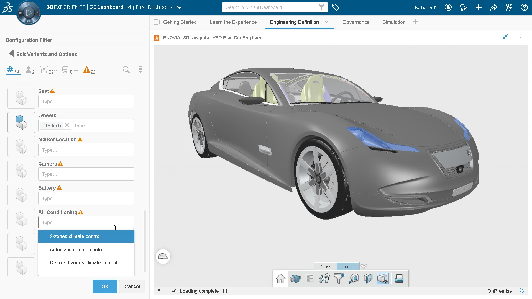Click the configuration filter funnel icon
The width and height of the screenshot is (532, 299).
pyautogui.click(x=339, y=279)
